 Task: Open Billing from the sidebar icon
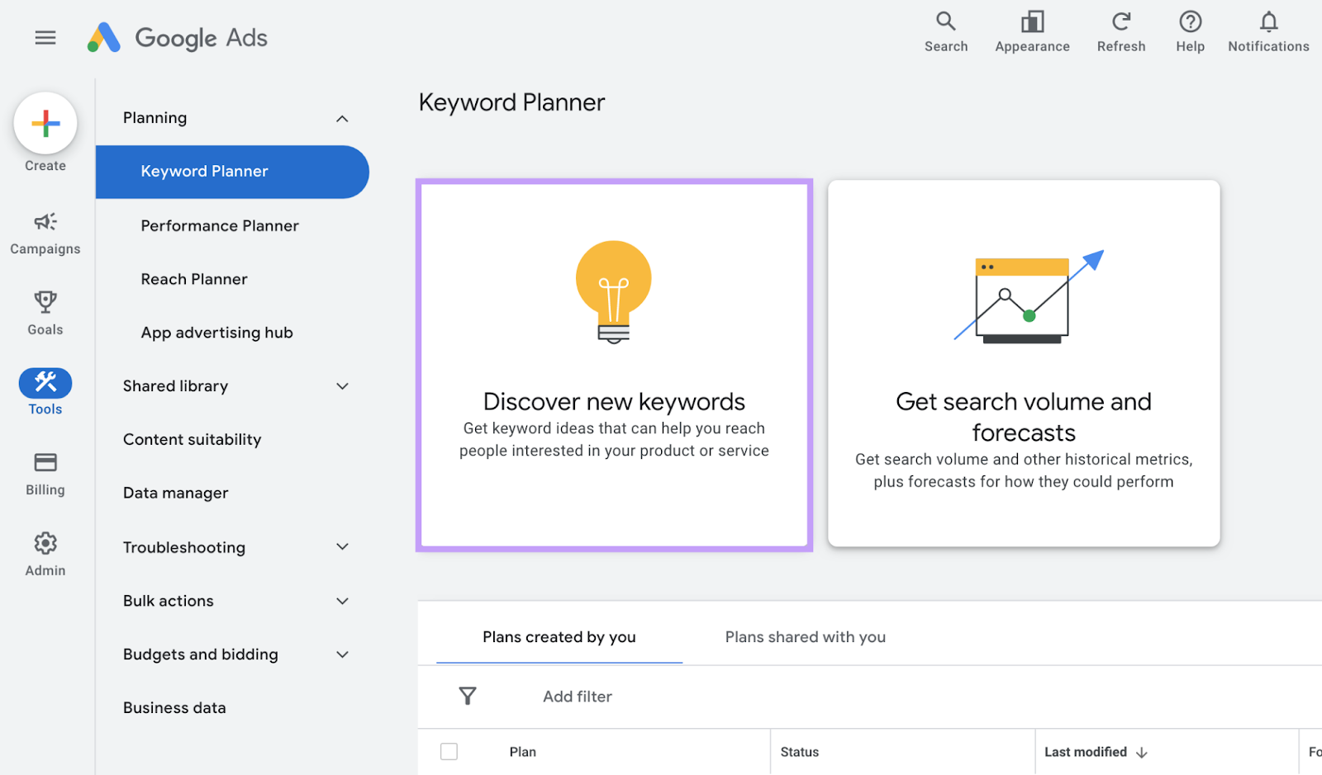[45, 462]
